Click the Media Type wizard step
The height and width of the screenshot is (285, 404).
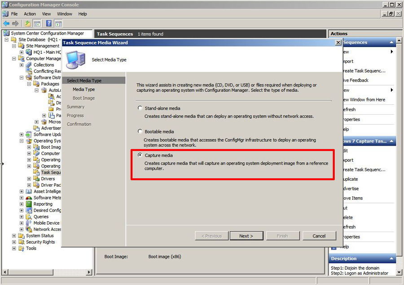(x=84, y=89)
